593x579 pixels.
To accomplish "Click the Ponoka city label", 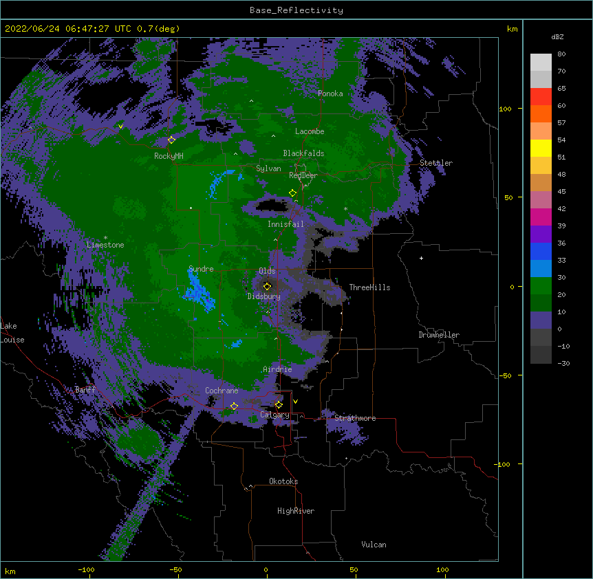I will point(330,94).
